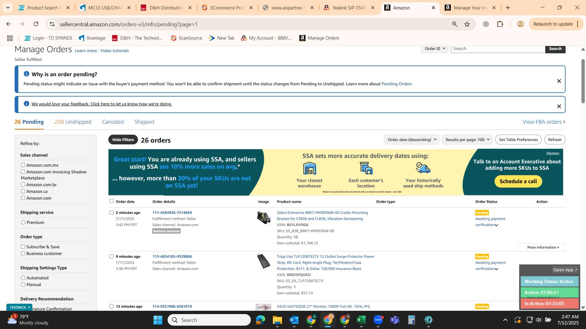
Task: Switch to the 26 Pending tab
Action: [29, 122]
